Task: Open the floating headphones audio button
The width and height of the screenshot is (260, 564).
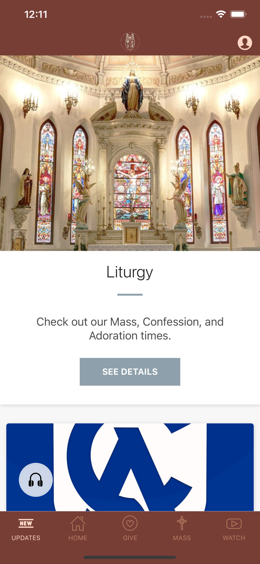Action: tap(36, 480)
